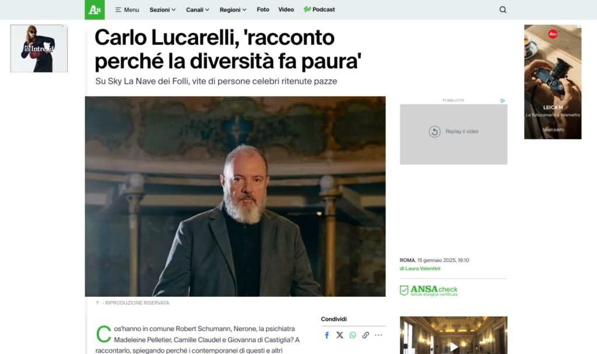The width and height of the screenshot is (597, 354).
Task: Open the hamburger Menu
Action: [127, 9]
